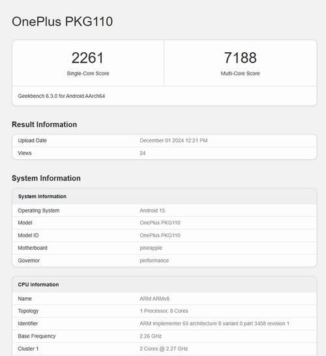This screenshot has height=356, width=326.
Task: Click the Model value OnePlus PKG110
Action: 160,223
